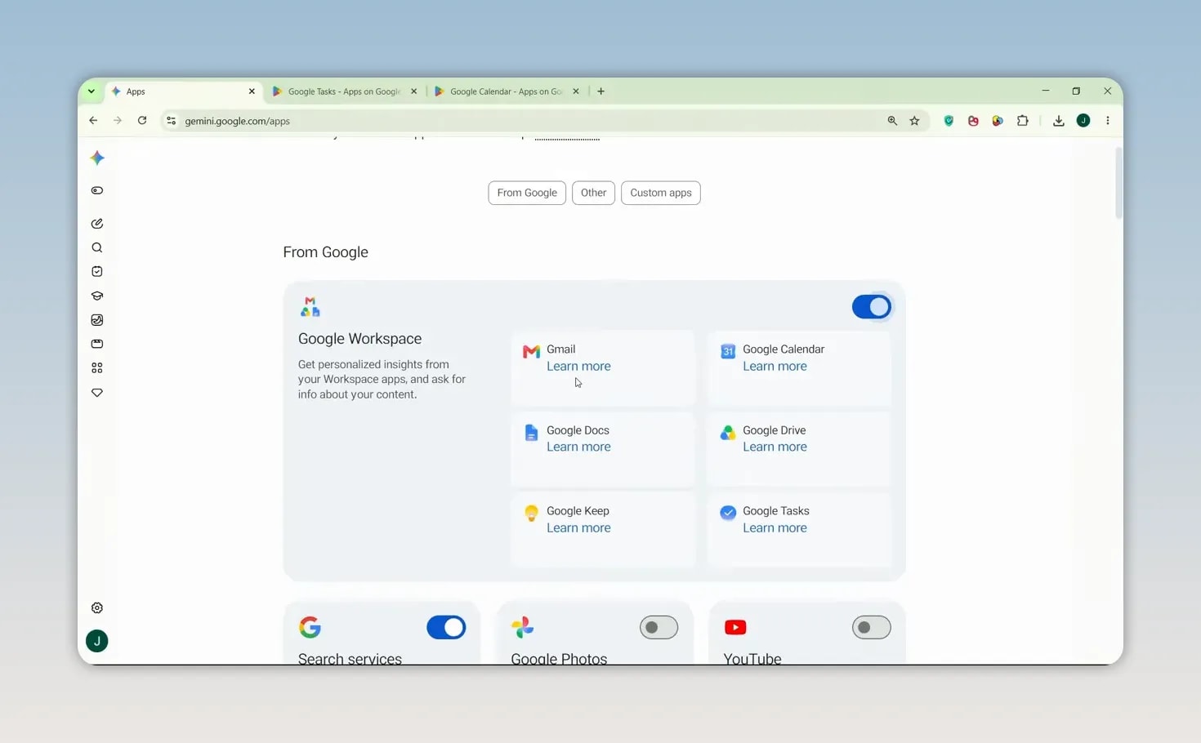Jump to From Google section chip
Image resolution: width=1201 pixels, height=743 pixels.
click(x=527, y=193)
